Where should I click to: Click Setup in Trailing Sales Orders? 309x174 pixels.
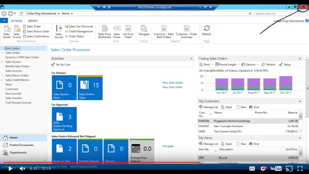point(285,64)
